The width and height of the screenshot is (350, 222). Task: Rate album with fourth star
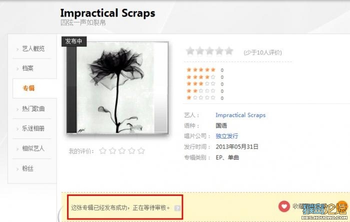[131, 151]
